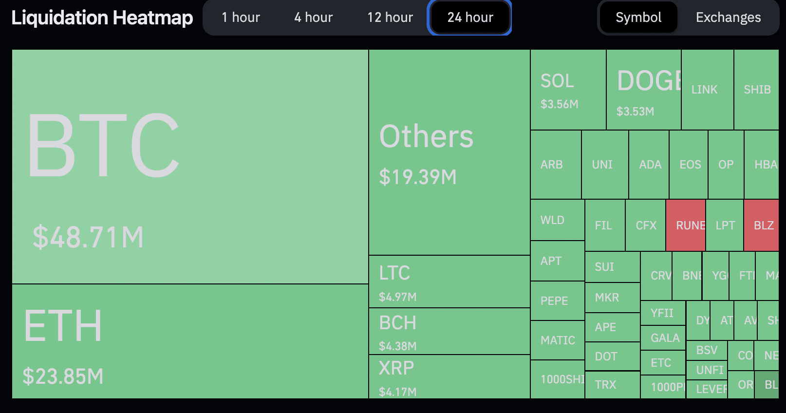This screenshot has width=786, height=413.
Task: Click the XRP tile
Action: point(449,376)
